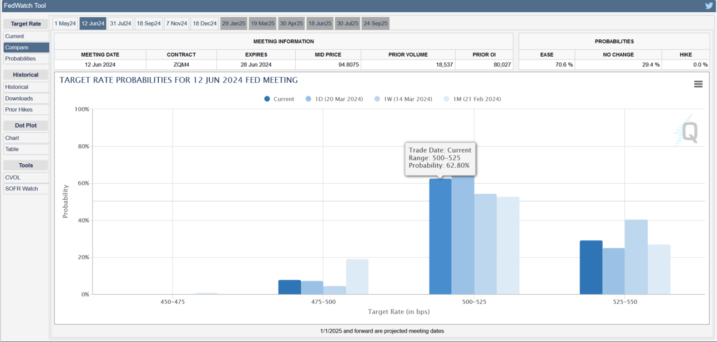The width and height of the screenshot is (717, 342).
Task: Open the Current target rate view
Action: point(26,36)
